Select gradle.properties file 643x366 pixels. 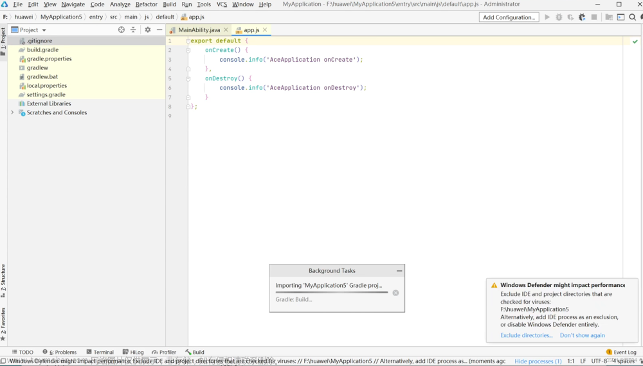[87, 59]
